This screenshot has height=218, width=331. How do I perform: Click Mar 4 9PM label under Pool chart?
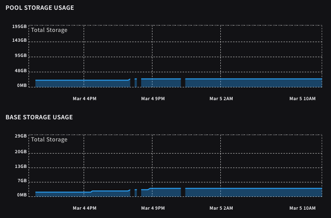coord(152,99)
